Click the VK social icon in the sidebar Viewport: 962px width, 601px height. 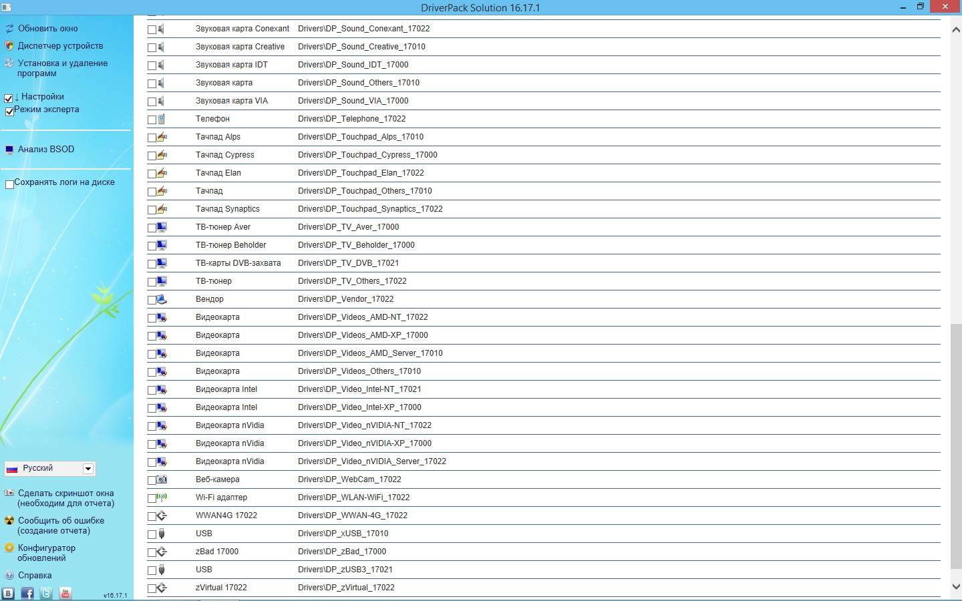pos(8,593)
